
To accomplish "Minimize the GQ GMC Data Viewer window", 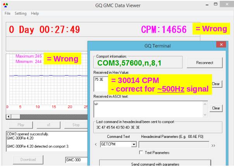I will (207, 5).
